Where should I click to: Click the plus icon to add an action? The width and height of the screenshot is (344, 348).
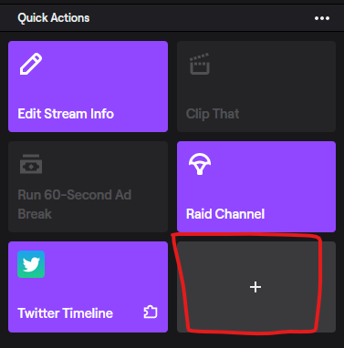(255, 287)
